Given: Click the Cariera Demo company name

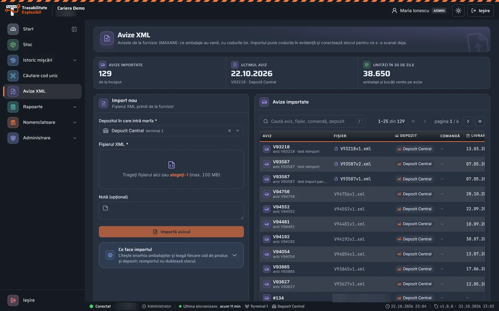Looking at the screenshot, I should coord(71,8).
